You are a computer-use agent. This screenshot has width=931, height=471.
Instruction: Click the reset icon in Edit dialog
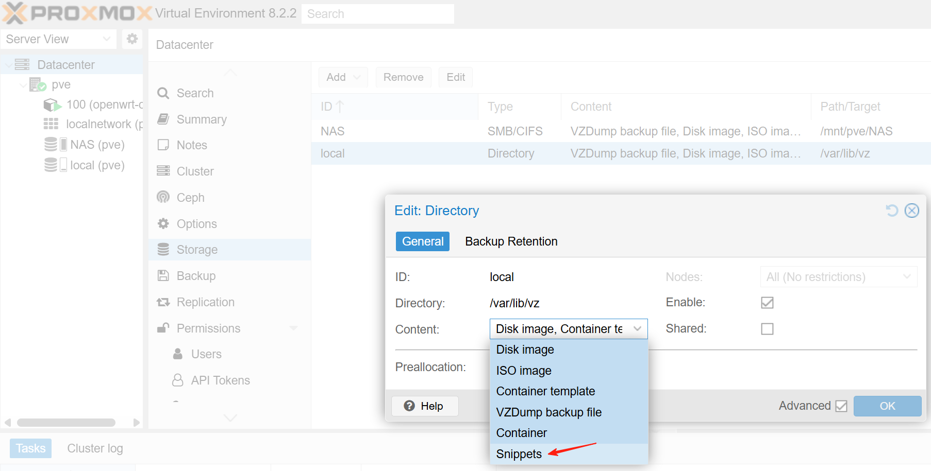[892, 211]
